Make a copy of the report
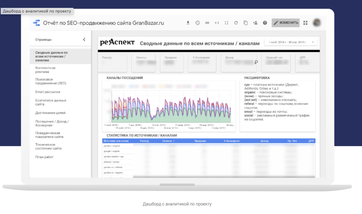 point(246,23)
